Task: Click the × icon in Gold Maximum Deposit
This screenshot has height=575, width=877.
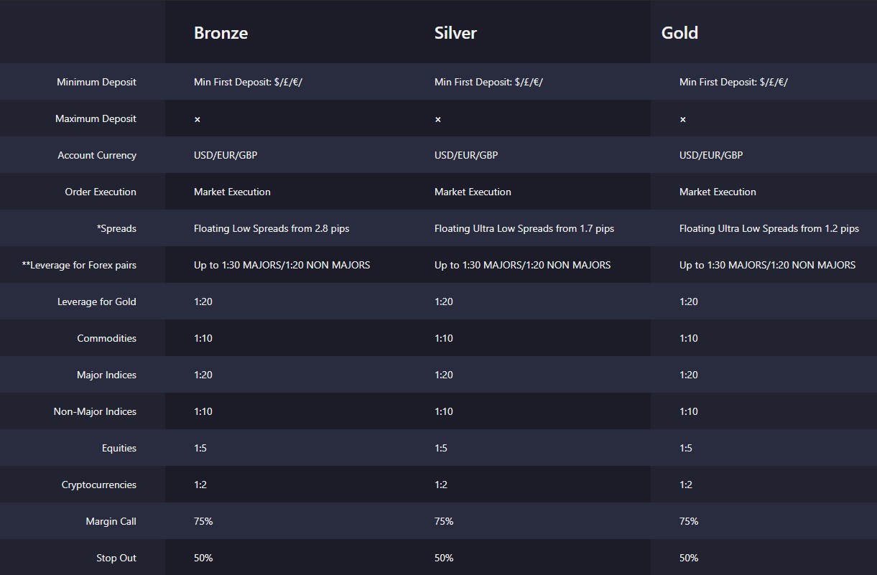Action: (x=683, y=119)
